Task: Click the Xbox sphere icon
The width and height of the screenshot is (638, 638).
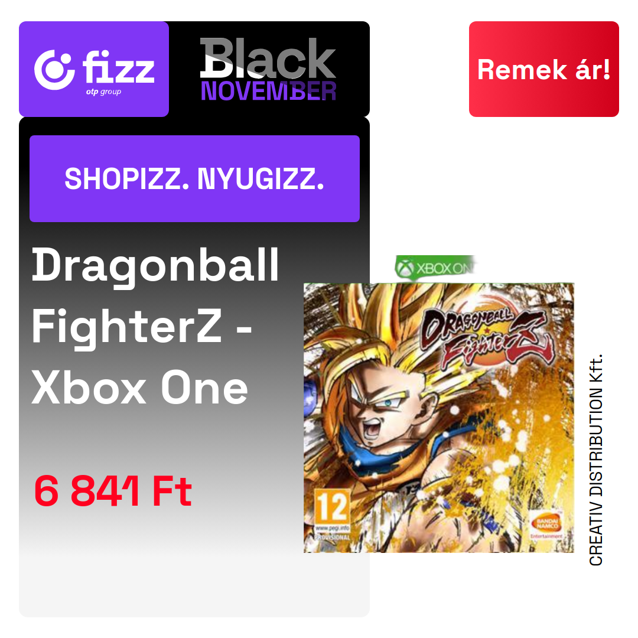Action: 405,269
